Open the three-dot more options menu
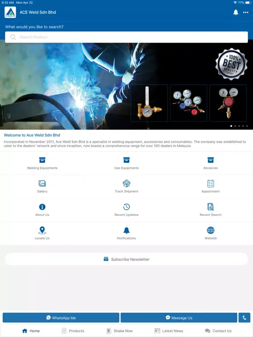 (246, 12)
